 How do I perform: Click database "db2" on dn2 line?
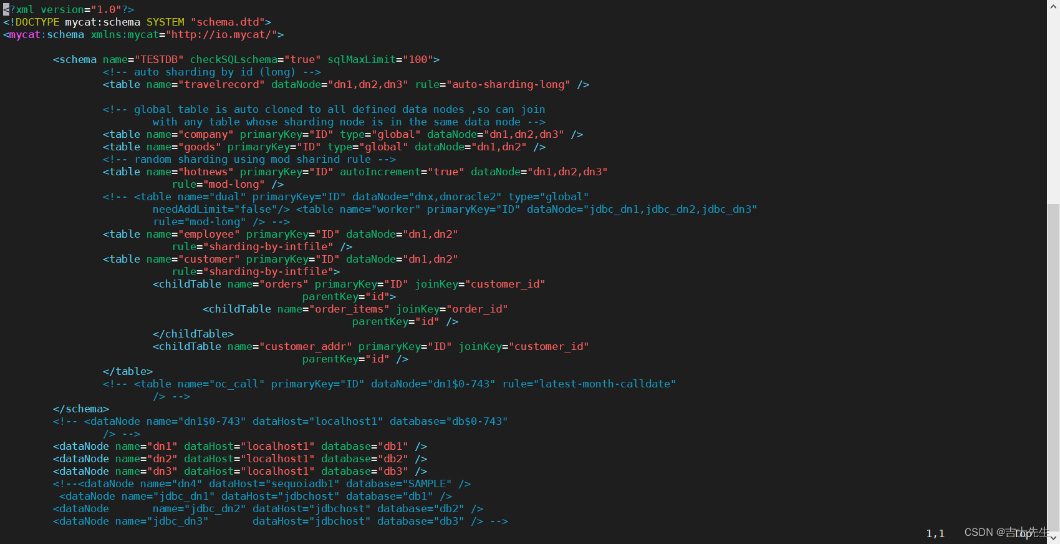393,459
